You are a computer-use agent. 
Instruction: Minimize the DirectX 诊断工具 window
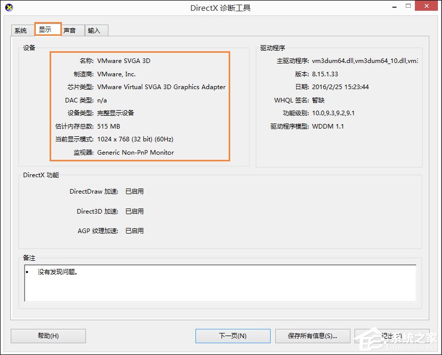coord(394,6)
